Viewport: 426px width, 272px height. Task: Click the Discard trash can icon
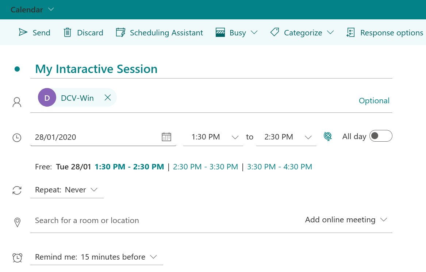[x=68, y=32]
